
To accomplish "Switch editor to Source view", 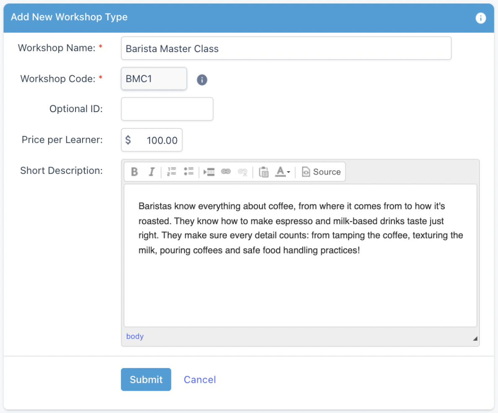I will (x=321, y=172).
